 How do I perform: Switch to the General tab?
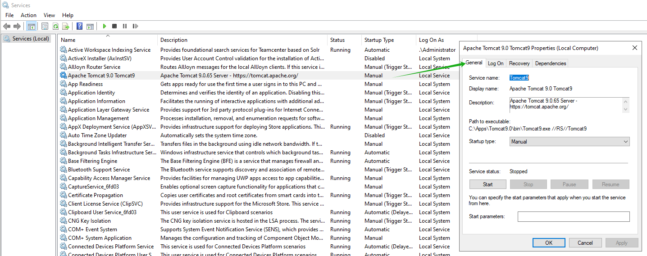pyautogui.click(x=474, y=63)
